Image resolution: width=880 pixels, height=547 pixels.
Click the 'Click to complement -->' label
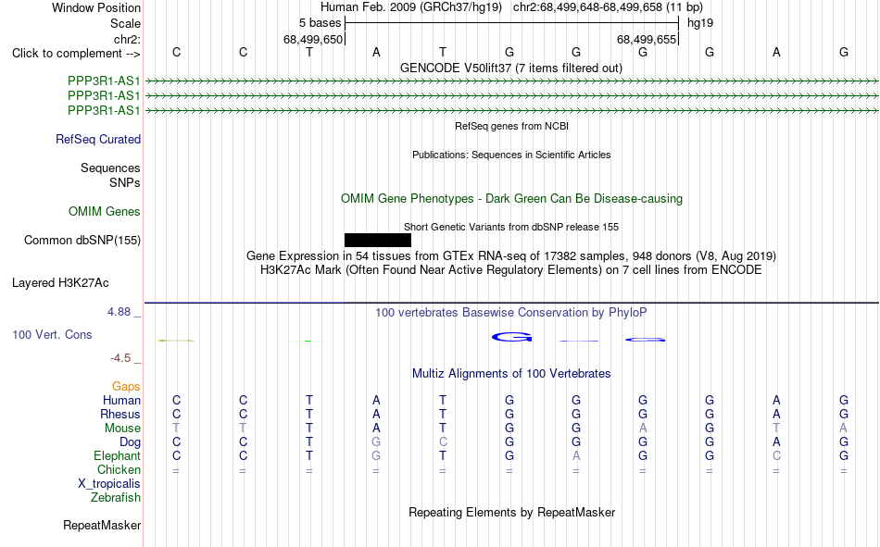[x=76, y=54]
